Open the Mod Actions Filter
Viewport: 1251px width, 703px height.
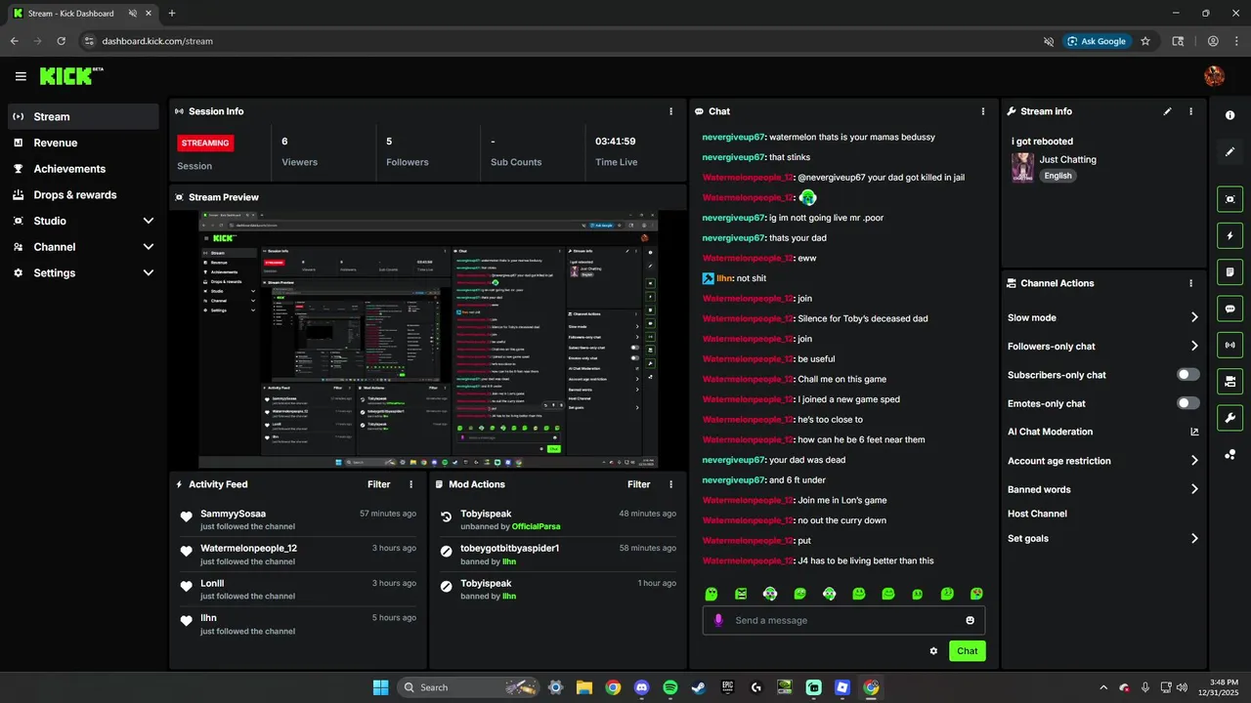tap(639, 484)
